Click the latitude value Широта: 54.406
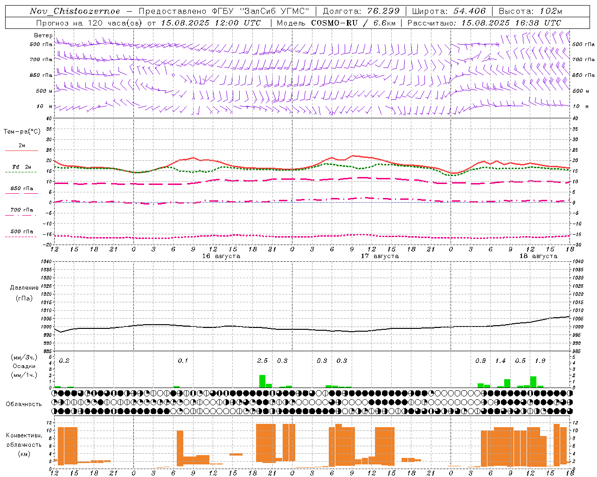 point(449,11)
